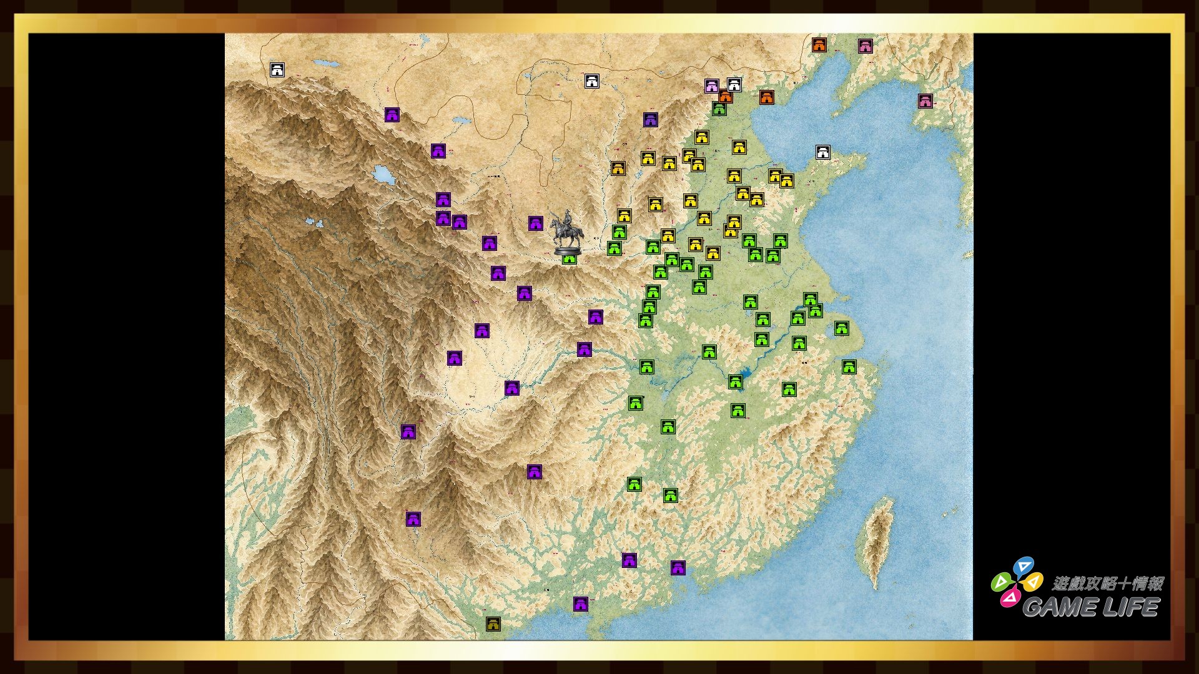The height and width of the screenshot is (674, 1199).
Task: Click the eastern purple castle of the pair near the south coast
Action: (x=678, y=568)
